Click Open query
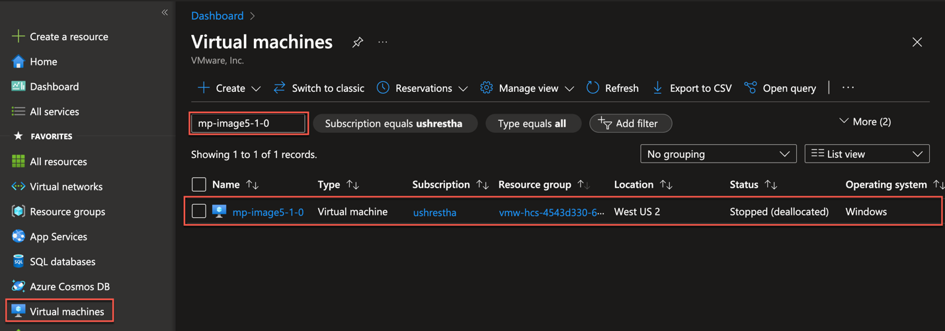Viewport: 945px width, 331px height. point(780,88)
